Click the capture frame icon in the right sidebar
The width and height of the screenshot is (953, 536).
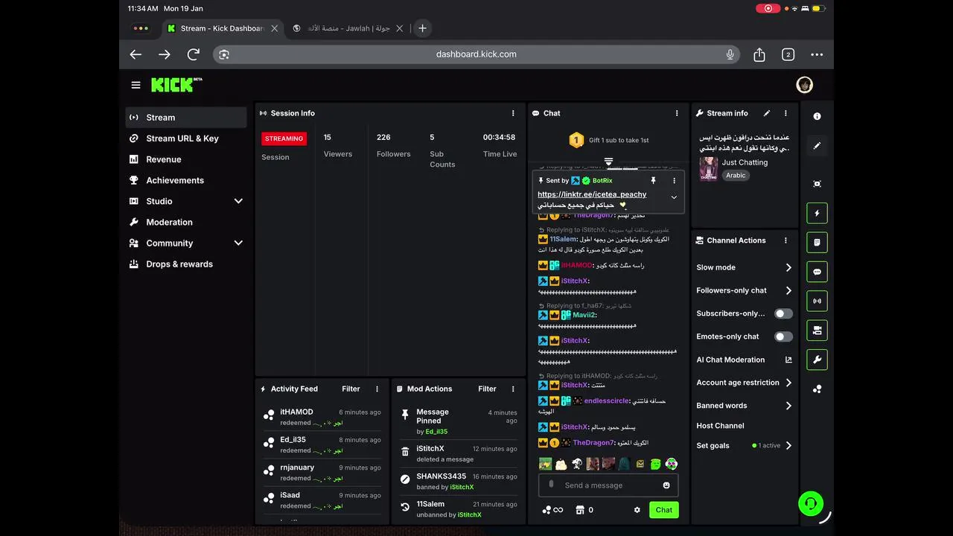pyautogui.click(x=817, y=184)
